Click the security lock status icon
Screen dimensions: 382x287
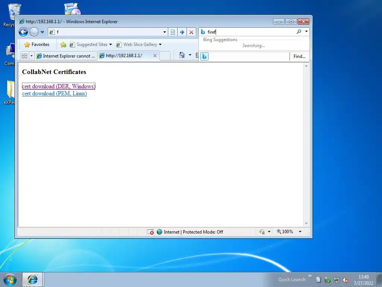tap(262, 232)
